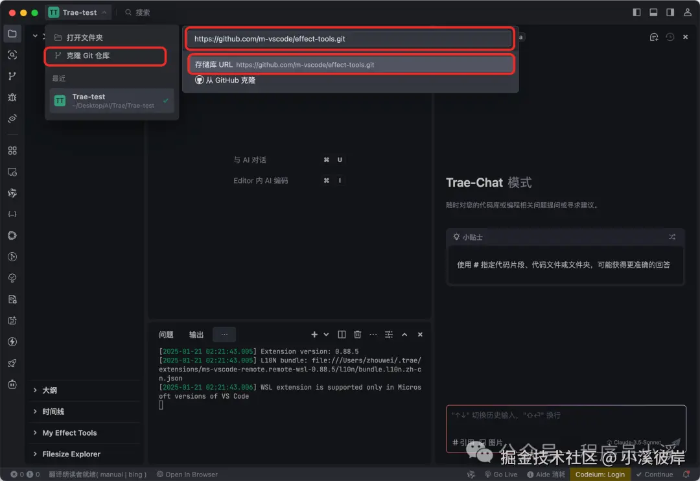Click Continue in the status bar
Viewport: 700px width, 481px height.
(x=655, y=475)
